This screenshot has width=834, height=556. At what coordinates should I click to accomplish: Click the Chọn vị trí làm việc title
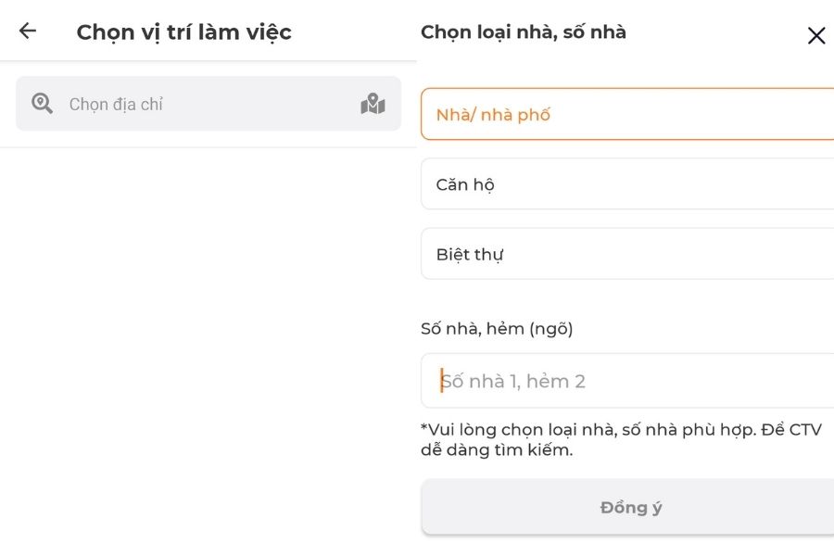coord(183,32)
